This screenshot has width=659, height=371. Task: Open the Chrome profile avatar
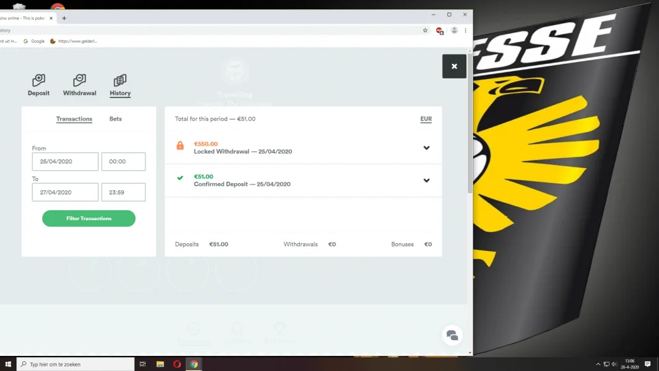(x=454, y=30)
